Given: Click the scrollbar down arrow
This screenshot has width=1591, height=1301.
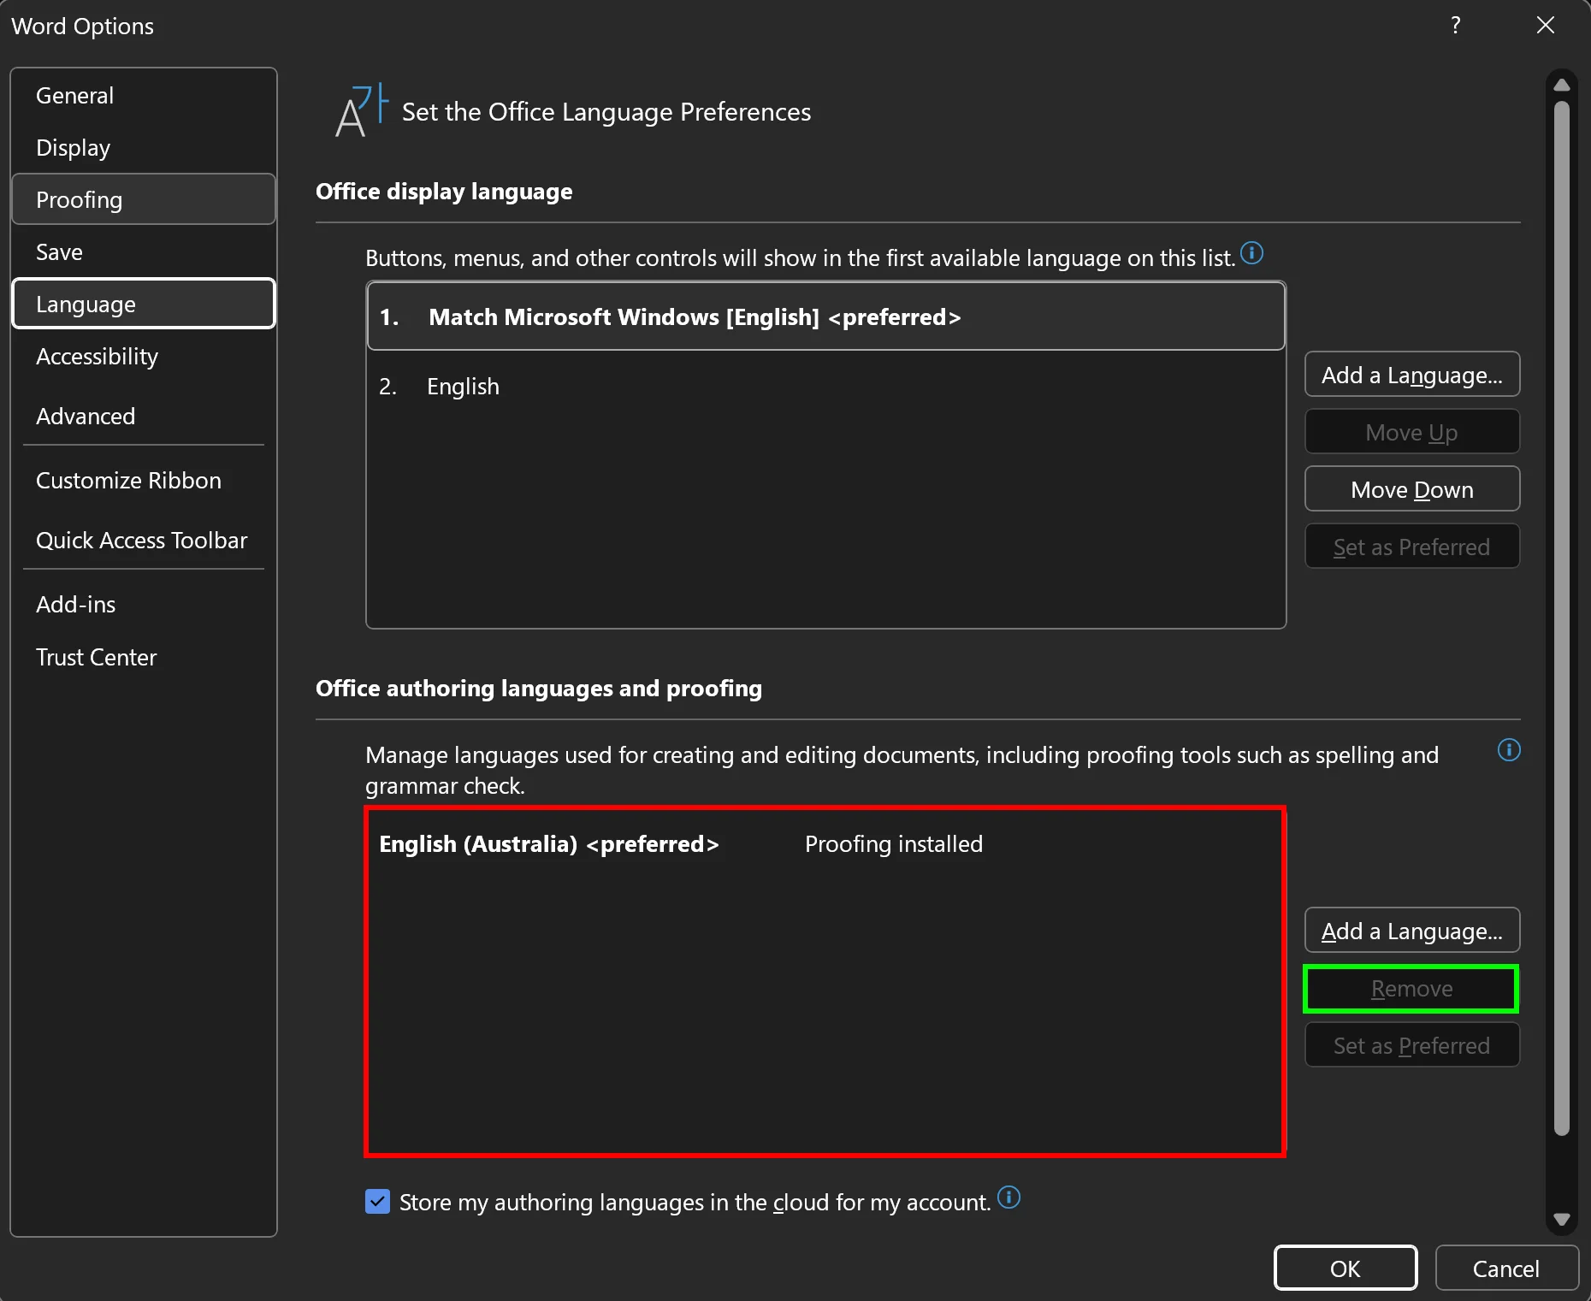Looking at the screenshot, I should 1562,1220.
